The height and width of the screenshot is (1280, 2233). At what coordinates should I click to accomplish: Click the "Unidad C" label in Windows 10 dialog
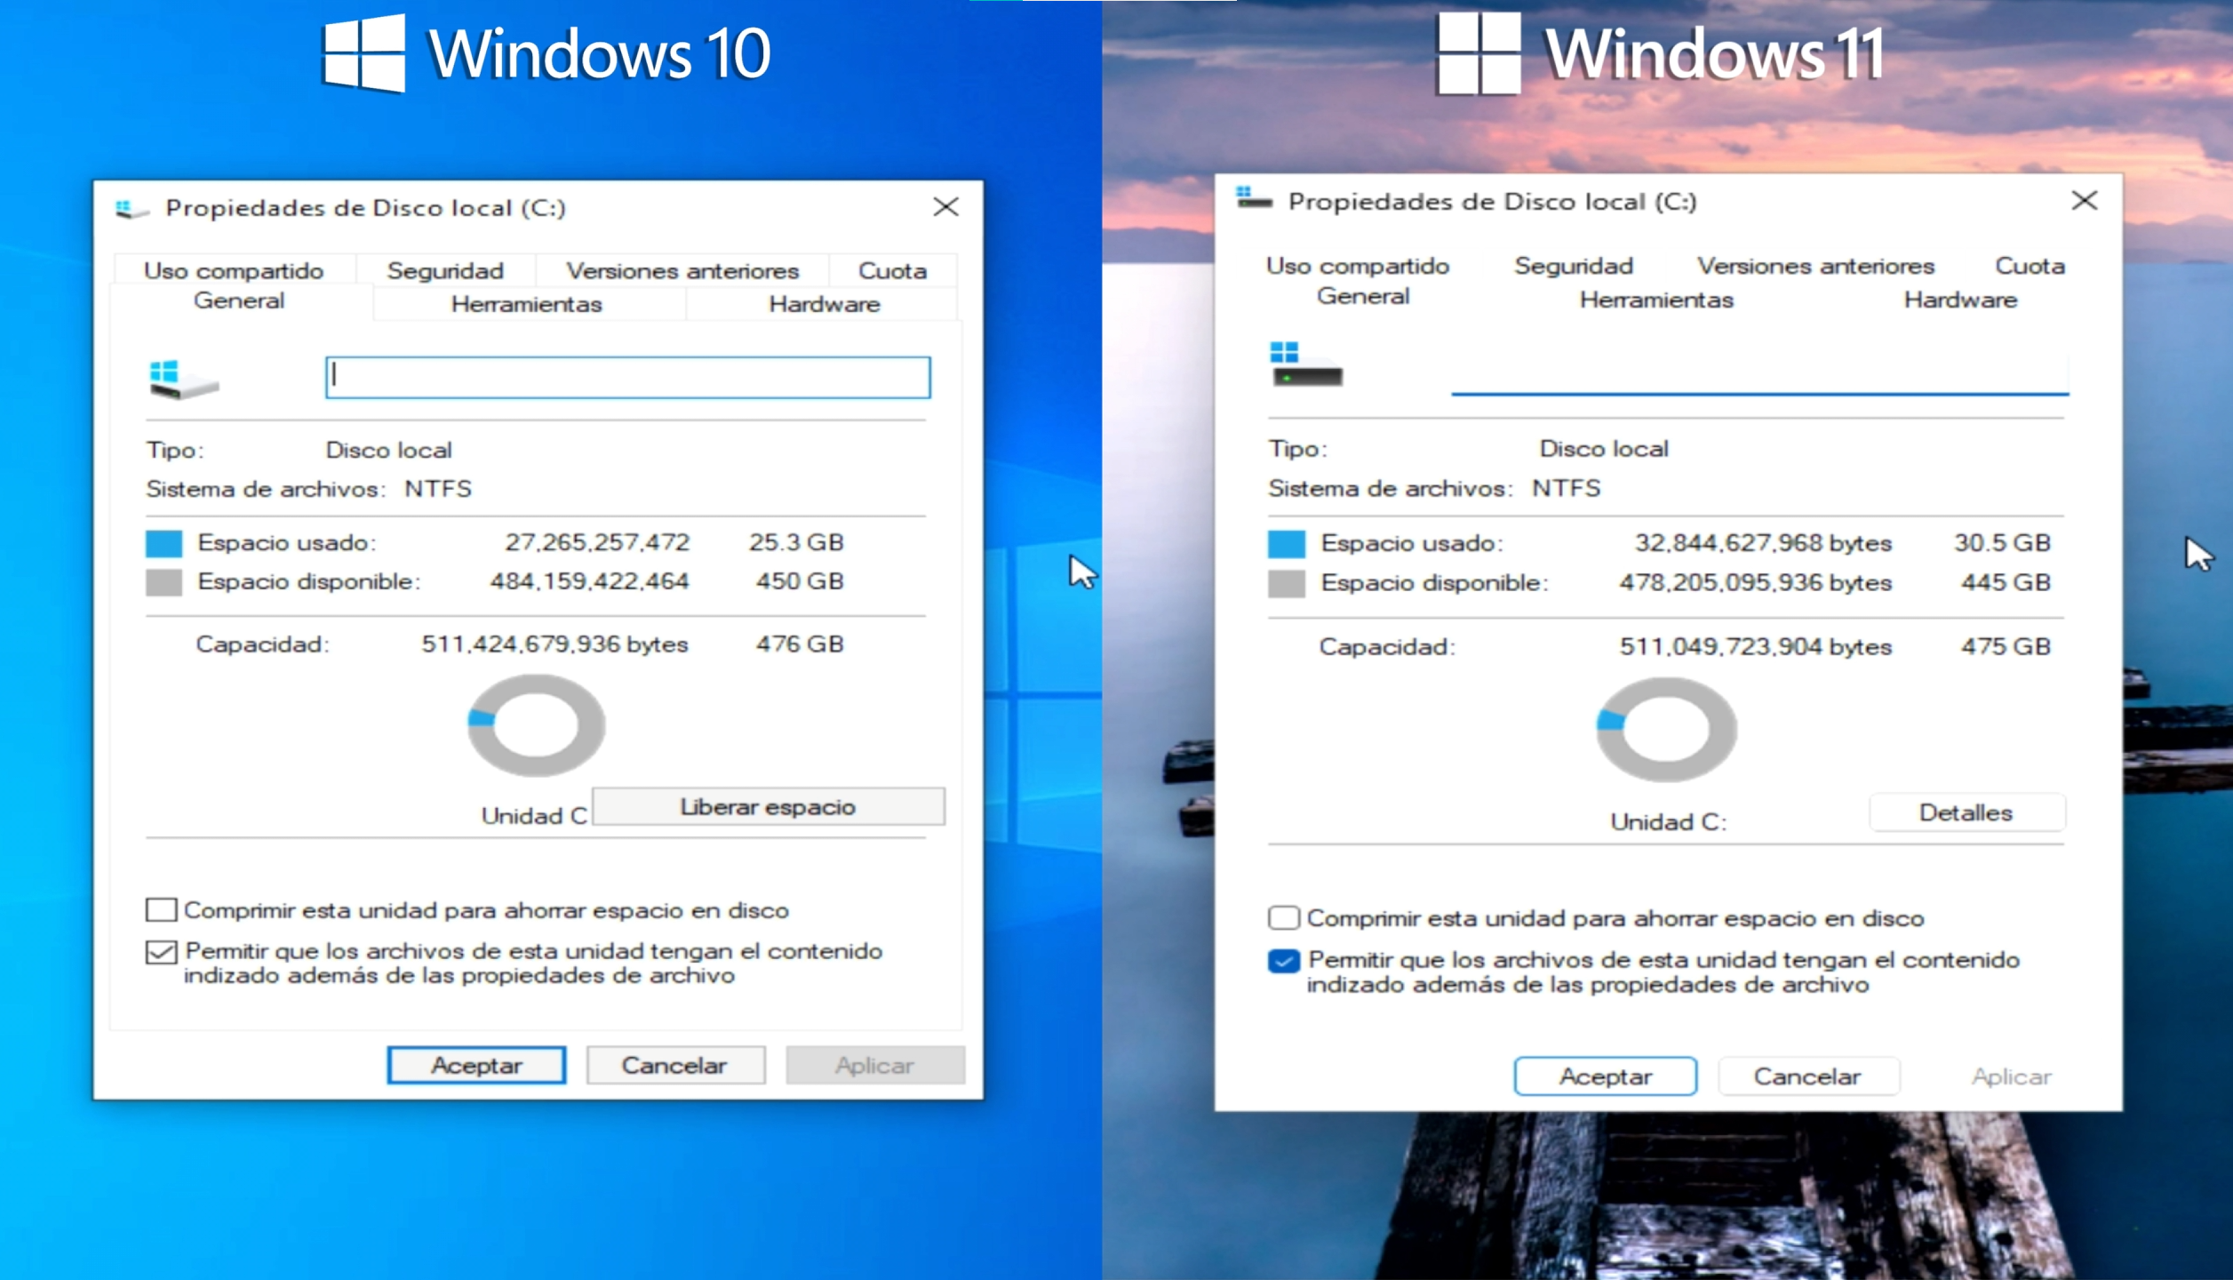(534, 816)
